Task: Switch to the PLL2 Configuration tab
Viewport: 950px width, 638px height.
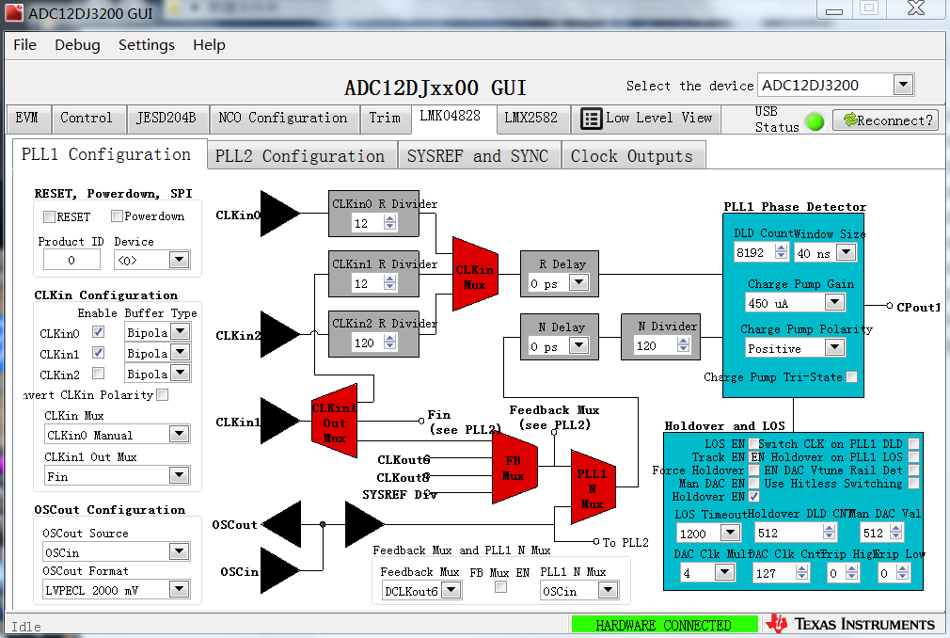Action: point(300,155)
